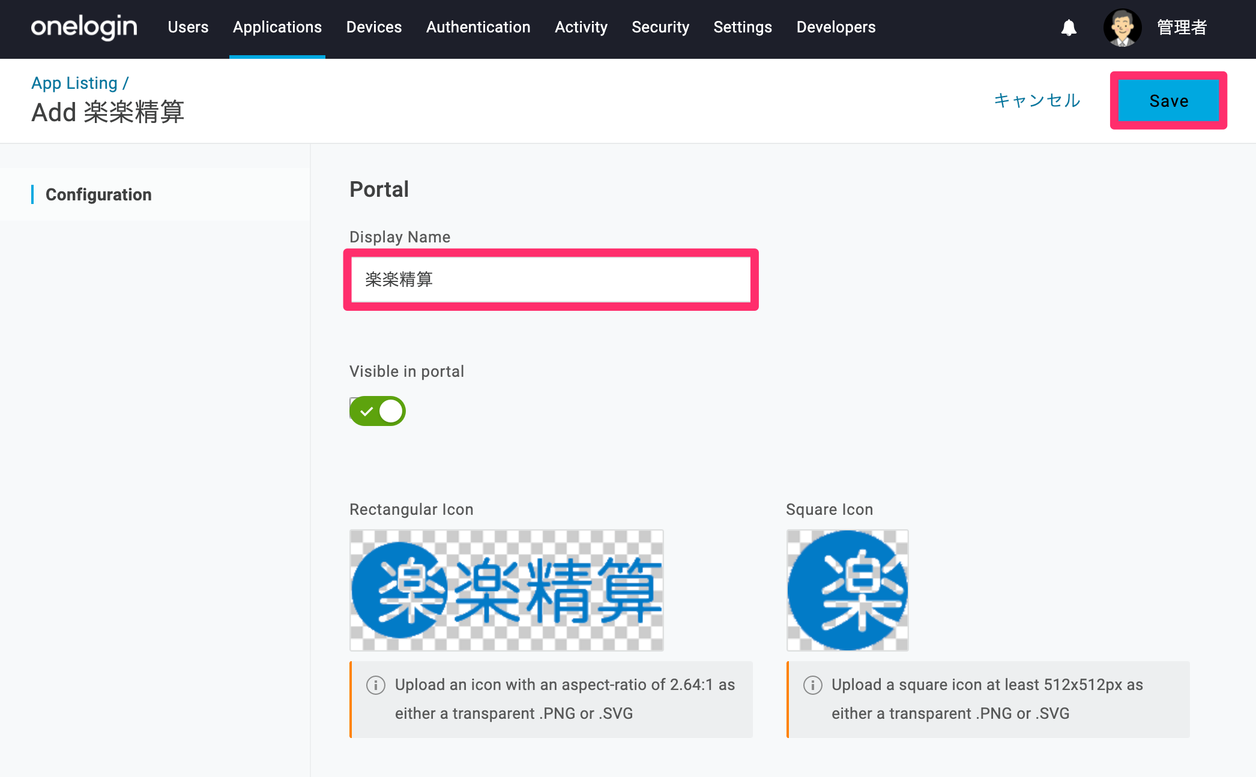Screen dimensions: 1256x777
Task: Click the Save button
Action: tap(1168, 101)
